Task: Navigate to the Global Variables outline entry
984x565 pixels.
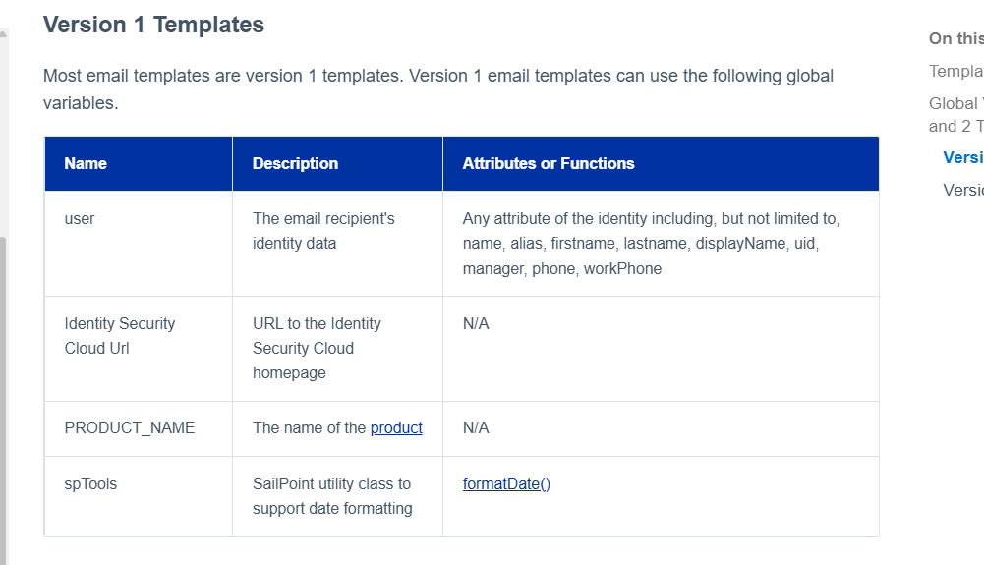Action: point(956,114)
